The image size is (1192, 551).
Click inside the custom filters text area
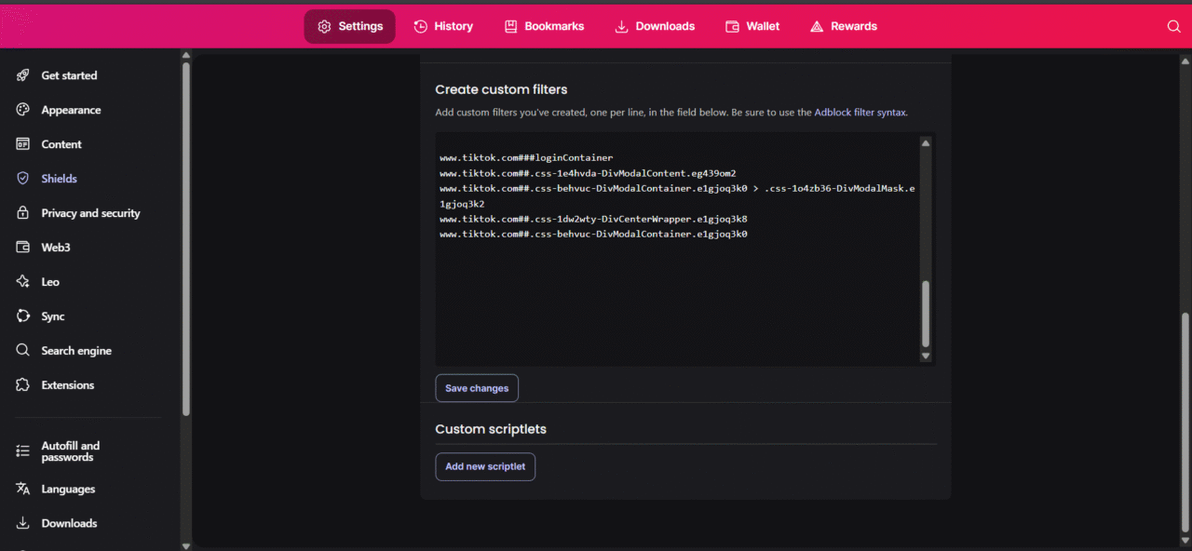pyautogui.click(x=677, y=249)
